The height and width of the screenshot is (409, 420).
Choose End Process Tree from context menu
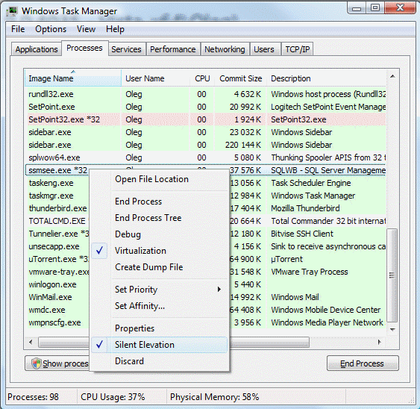pos(148,218)
